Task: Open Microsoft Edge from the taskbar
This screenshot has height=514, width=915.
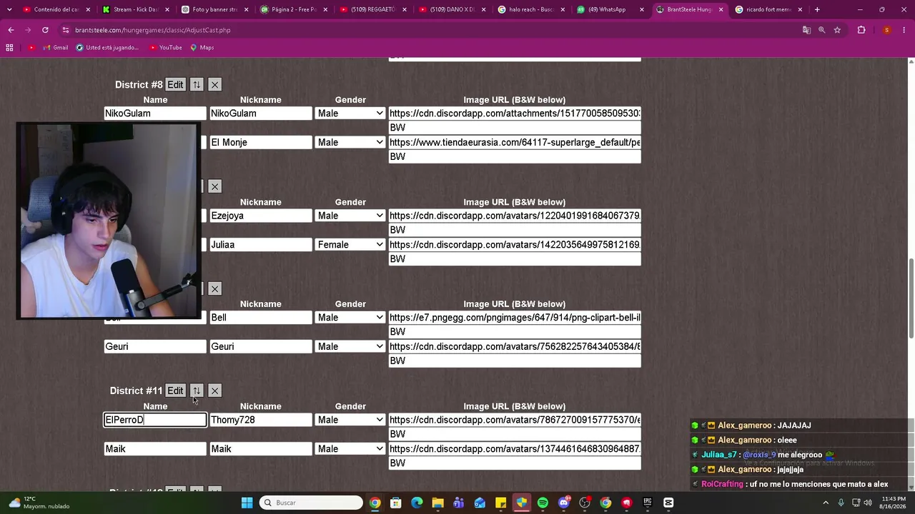Action: [x=417, y=503]
